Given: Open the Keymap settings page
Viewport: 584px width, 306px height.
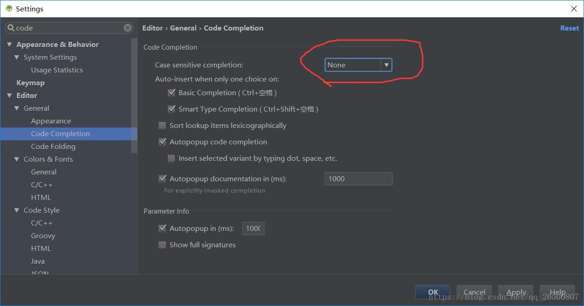Looking at the screenshot, I should point(31,83).
